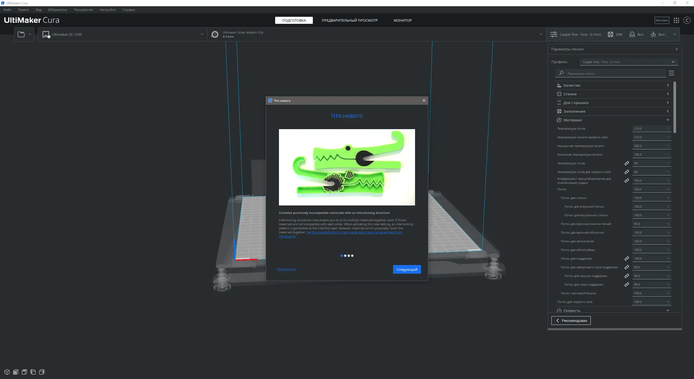Select the front view camera icon

pos(16,372)
